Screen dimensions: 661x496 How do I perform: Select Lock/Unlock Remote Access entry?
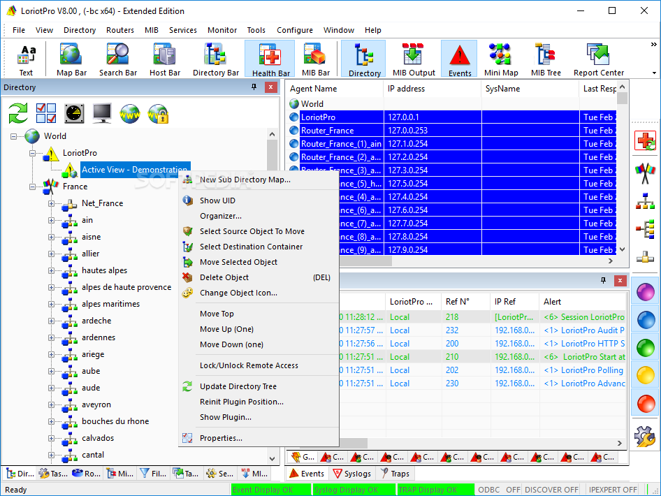(259, 365)
